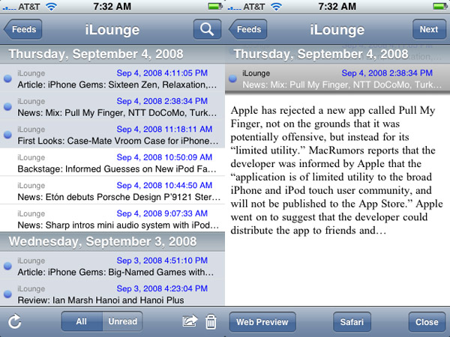Close the article view
This screenshot has width=450, height=337.
pyautogui.click(x=427, y=322)
